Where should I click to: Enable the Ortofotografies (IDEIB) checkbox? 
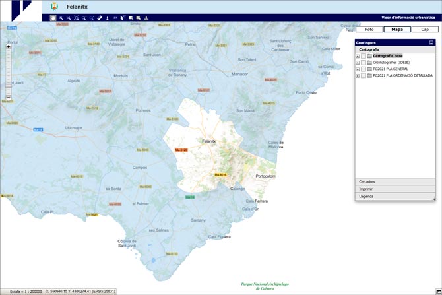coord(363,62)
